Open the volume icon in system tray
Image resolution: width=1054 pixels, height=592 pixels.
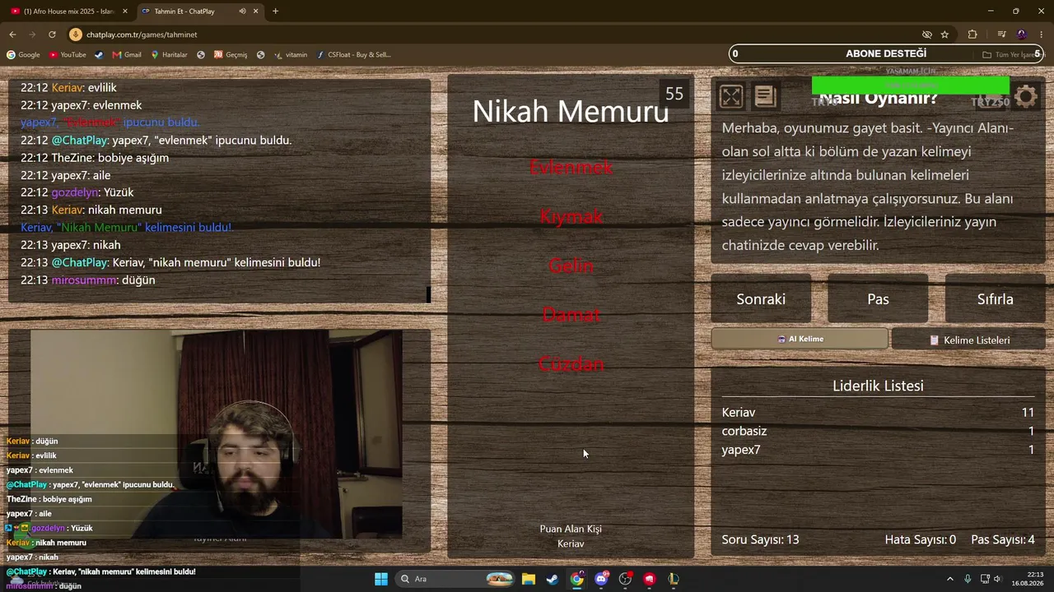(998, 579)
